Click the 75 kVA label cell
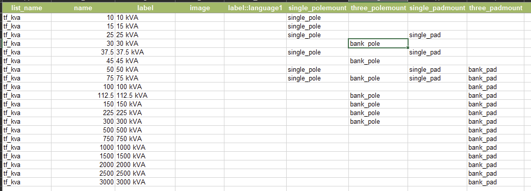This screenshot has height=191, width=531. point(145,78)
